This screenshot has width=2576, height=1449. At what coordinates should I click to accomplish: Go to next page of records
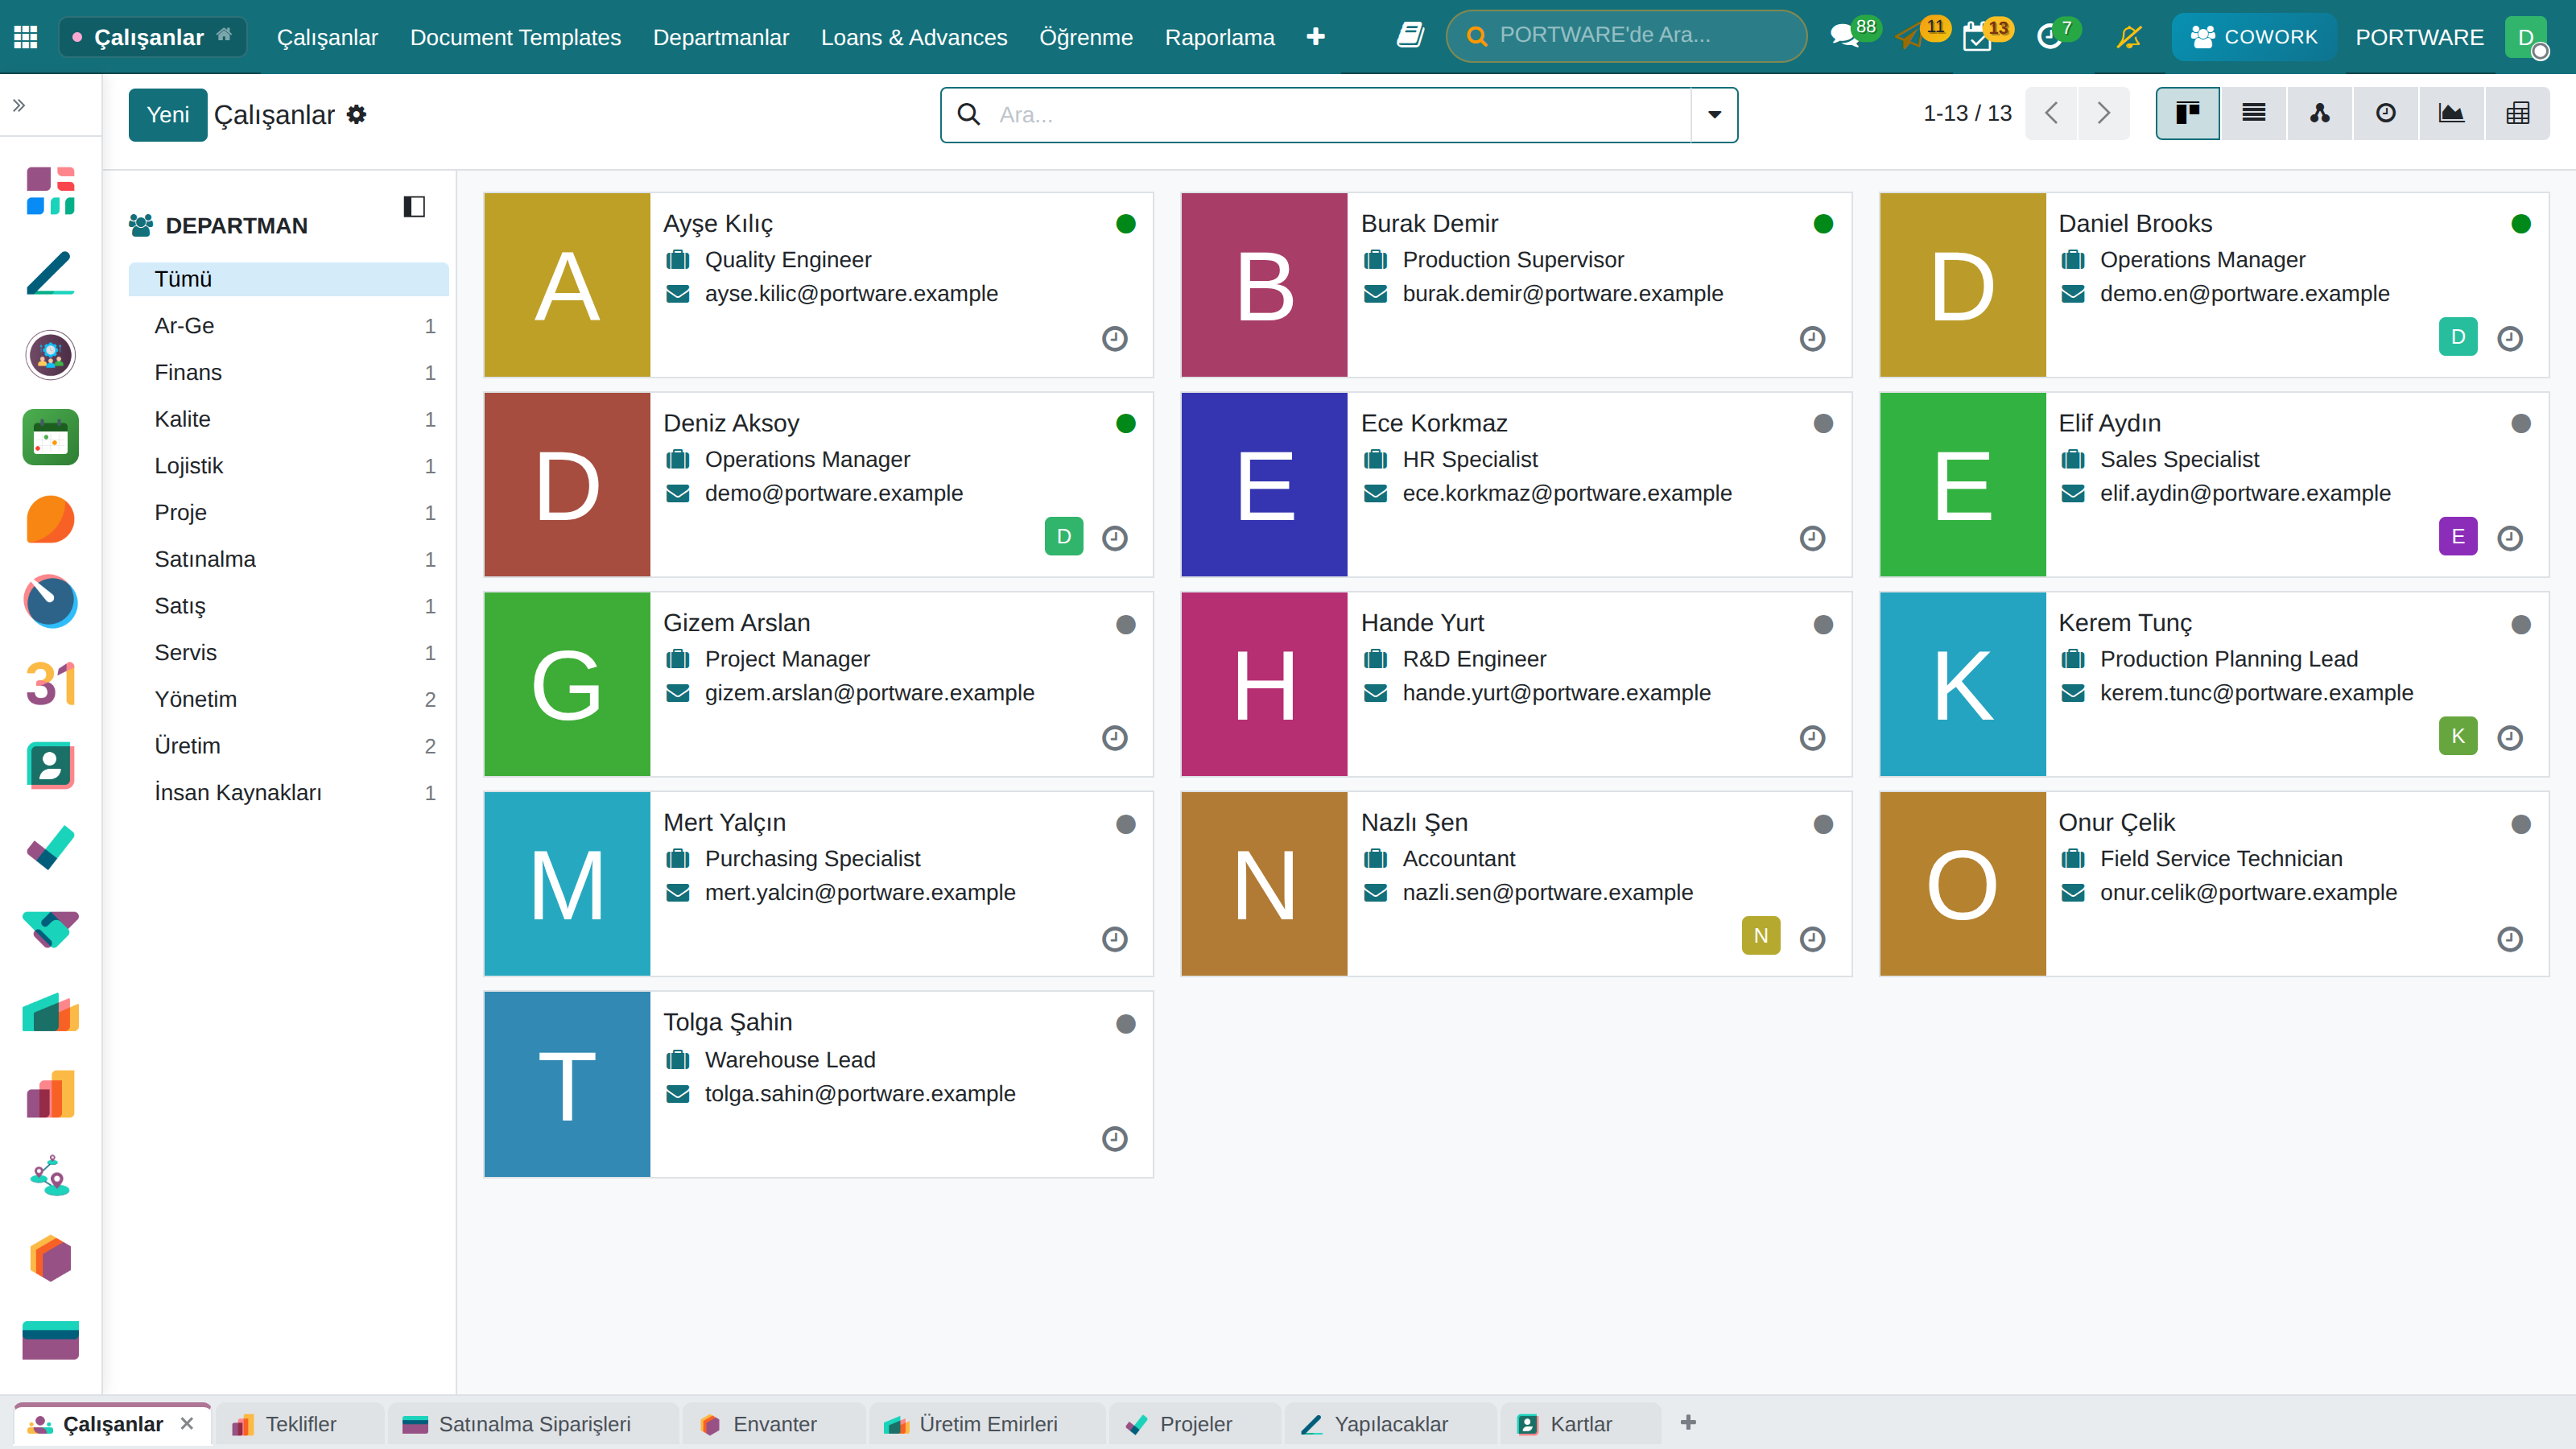click(x=2103, y=114)
